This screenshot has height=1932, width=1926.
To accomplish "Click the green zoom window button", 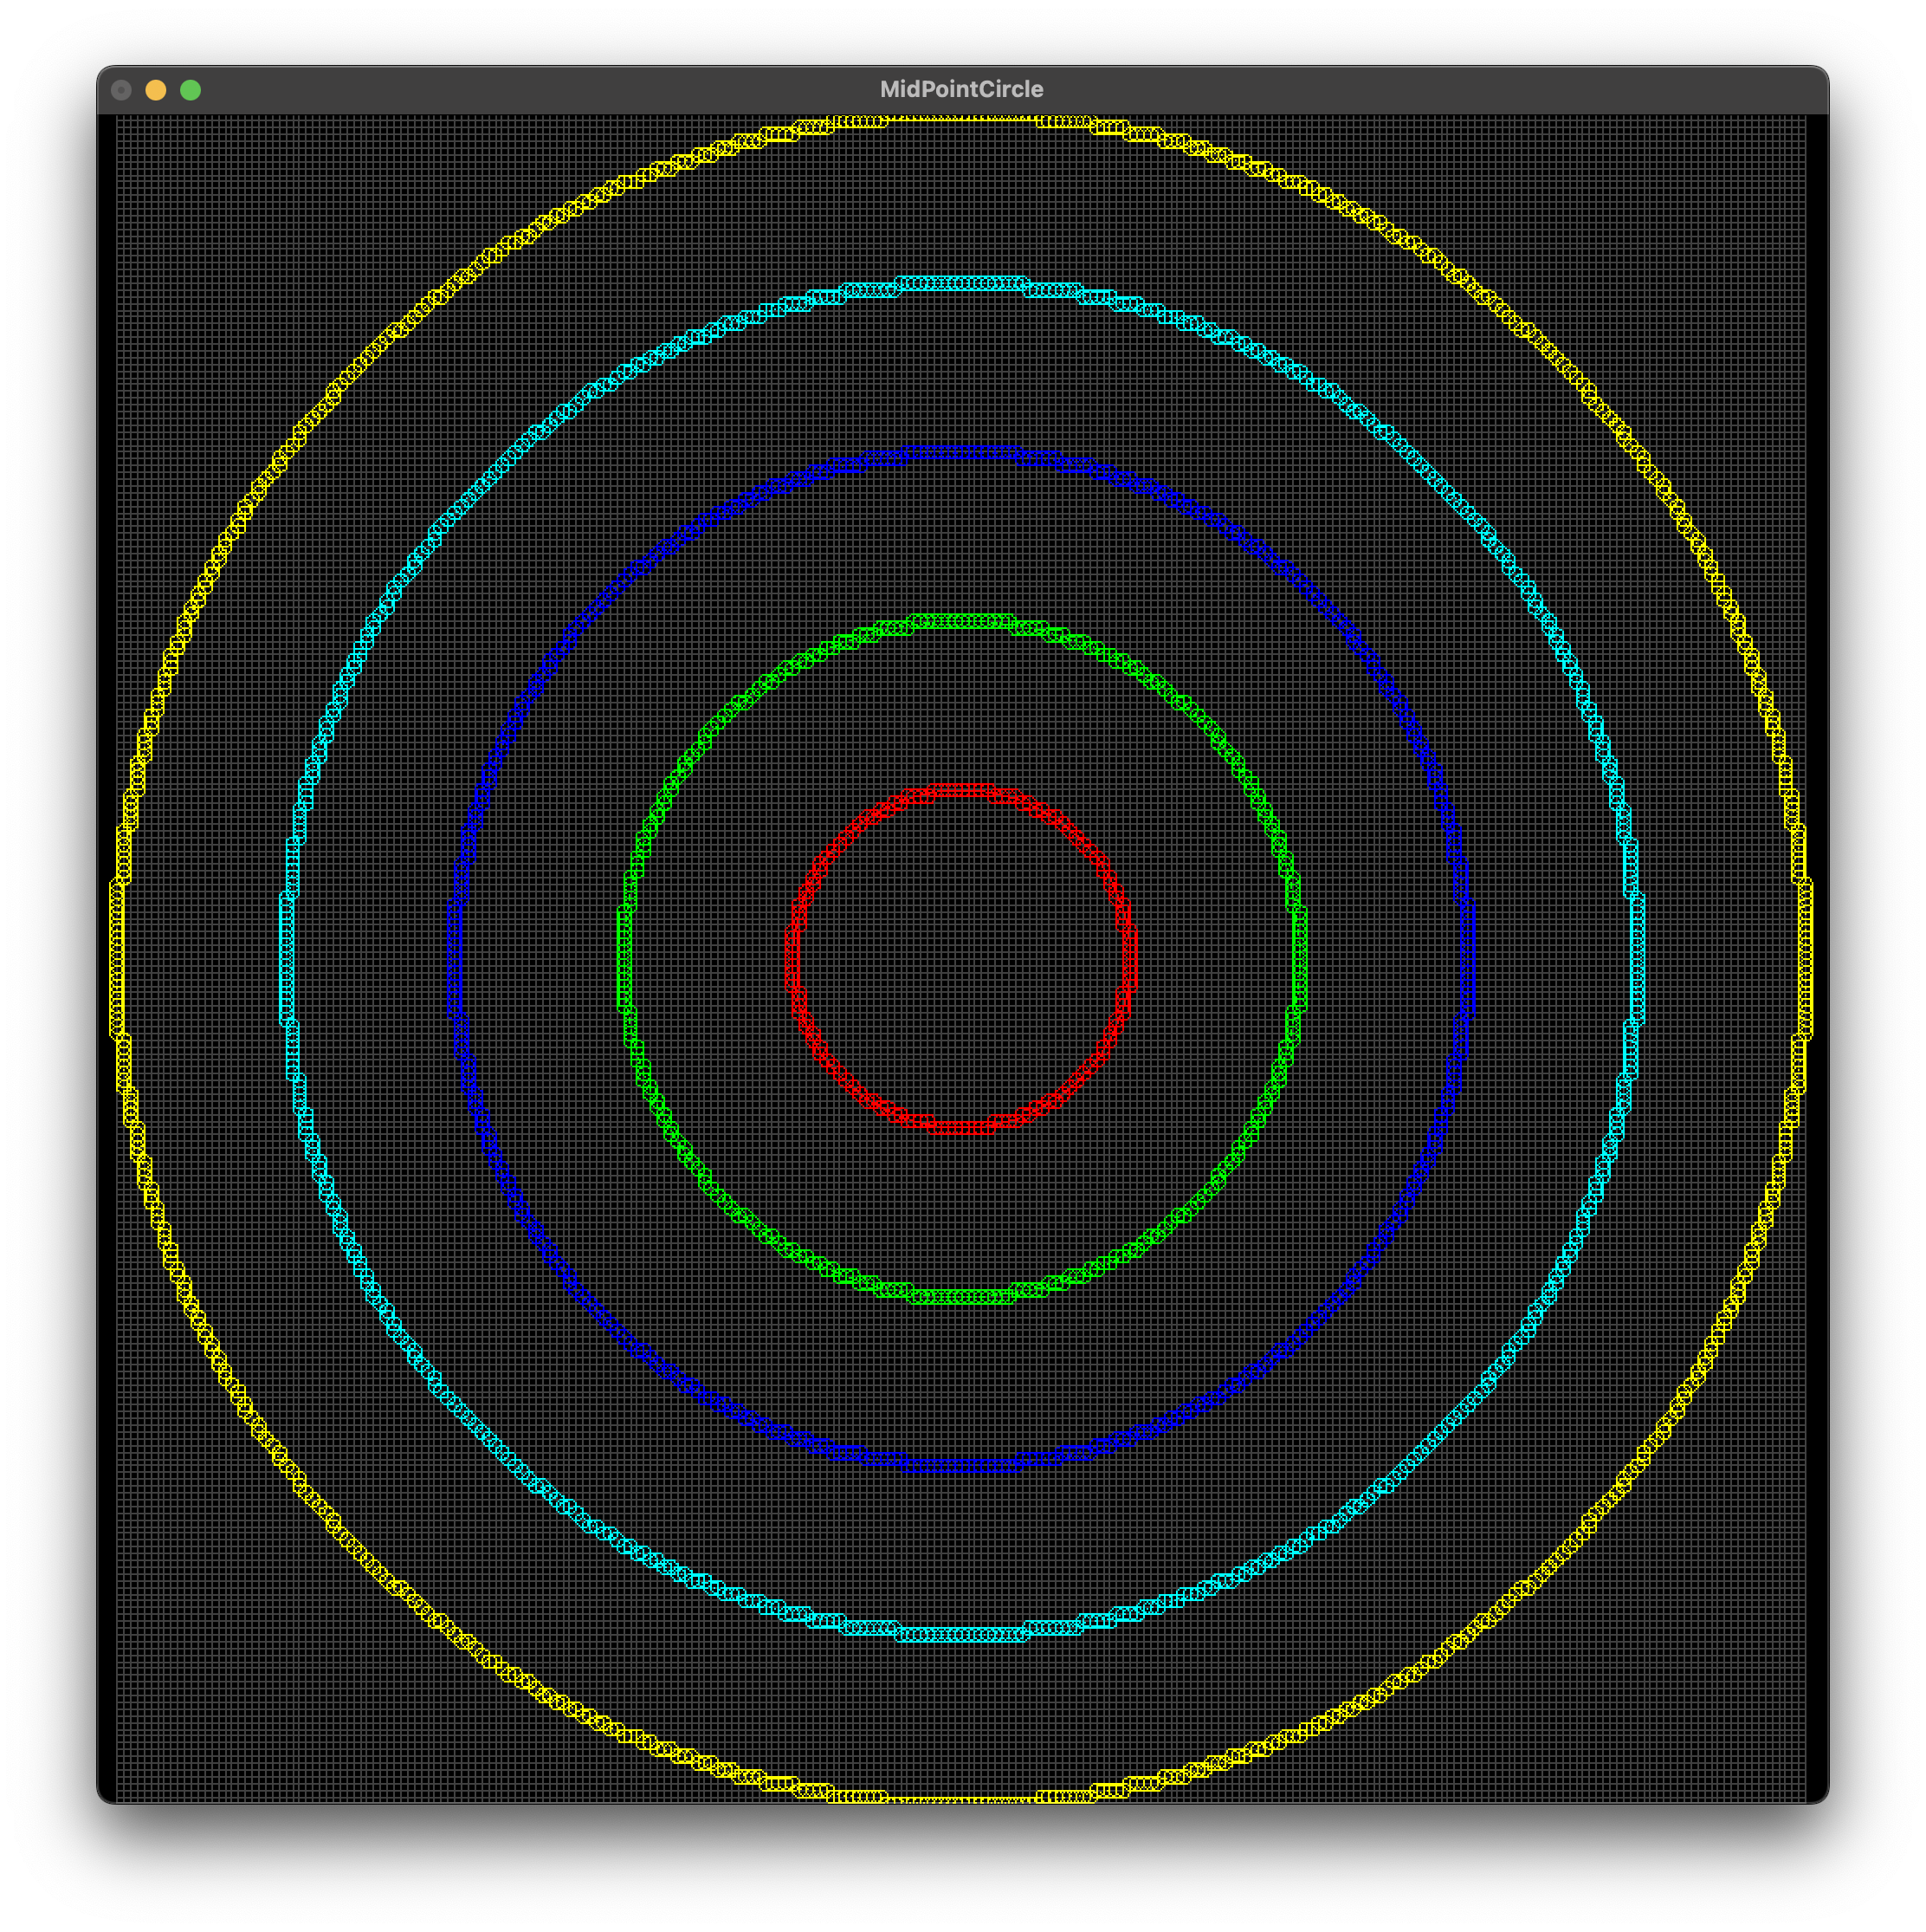I will tap(190, 90).
